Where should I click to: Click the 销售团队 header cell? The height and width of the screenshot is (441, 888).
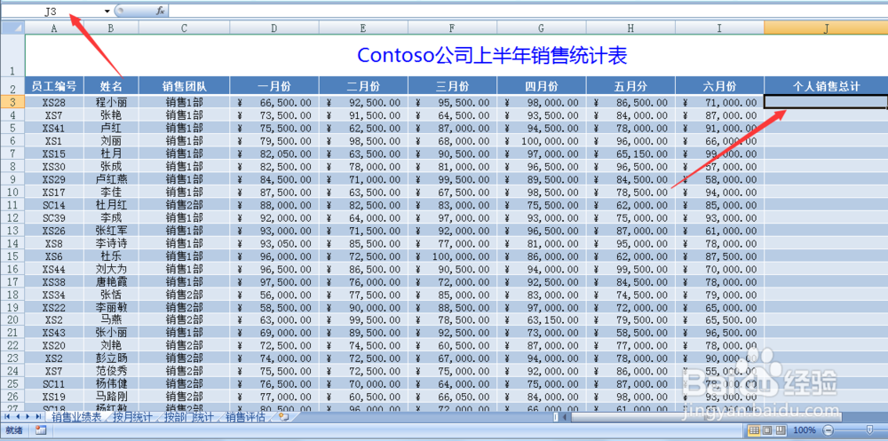184,86
